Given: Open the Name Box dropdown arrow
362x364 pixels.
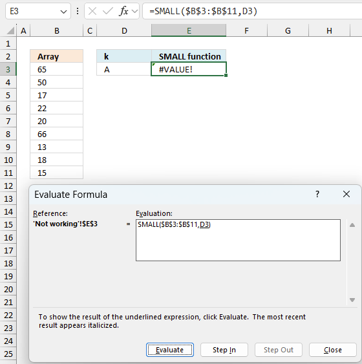Looking at the screenshot, I should pyautogui.click(x=63, y=12).
